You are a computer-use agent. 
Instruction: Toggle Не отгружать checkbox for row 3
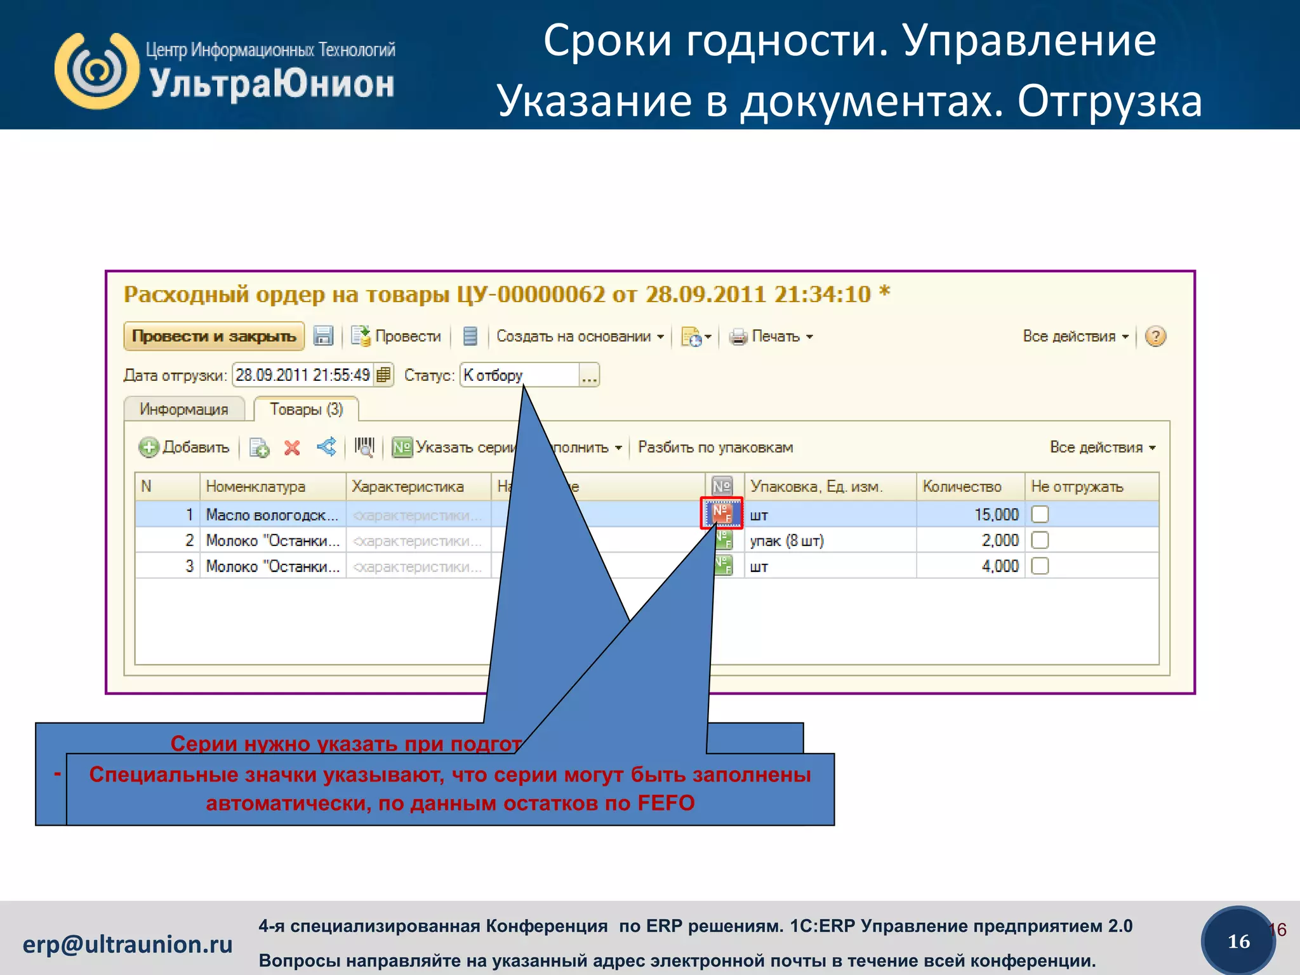(1040, 566)
